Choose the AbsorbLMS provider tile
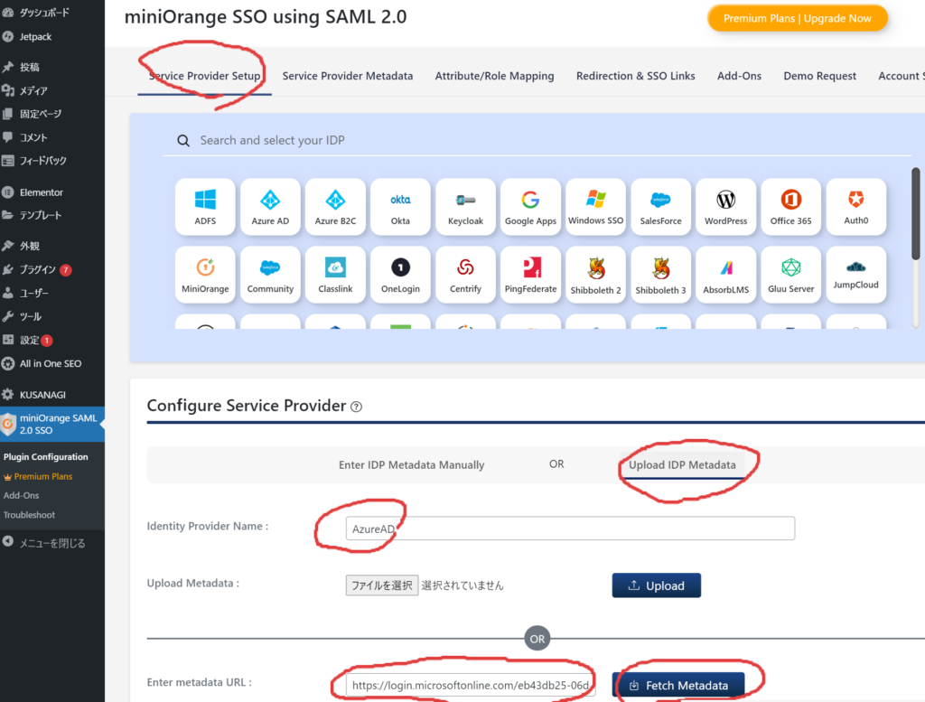 (x=725, y=275)
